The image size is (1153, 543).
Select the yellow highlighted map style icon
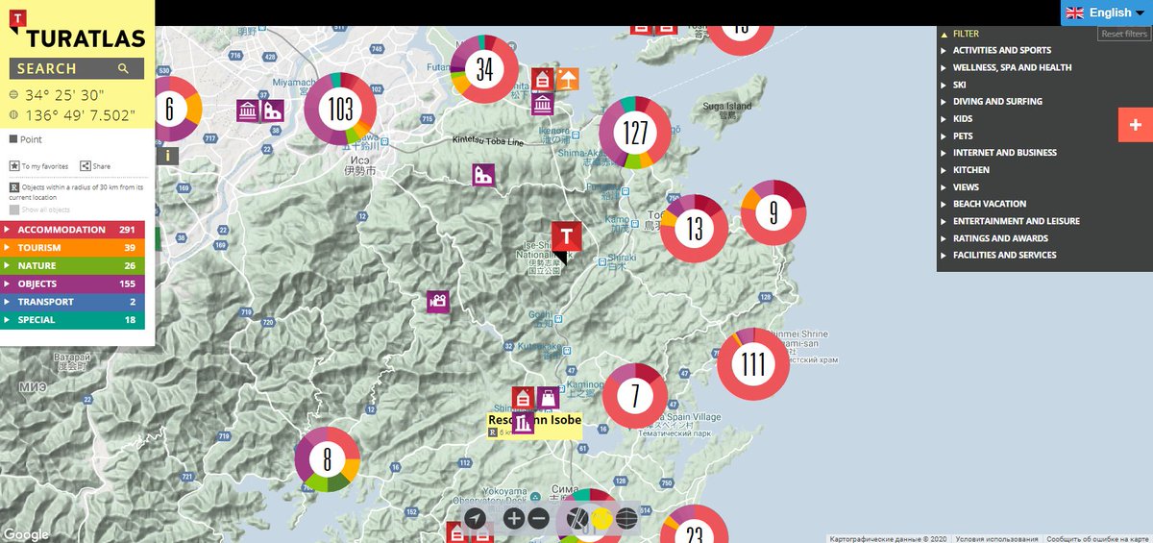tap(602, 519)
